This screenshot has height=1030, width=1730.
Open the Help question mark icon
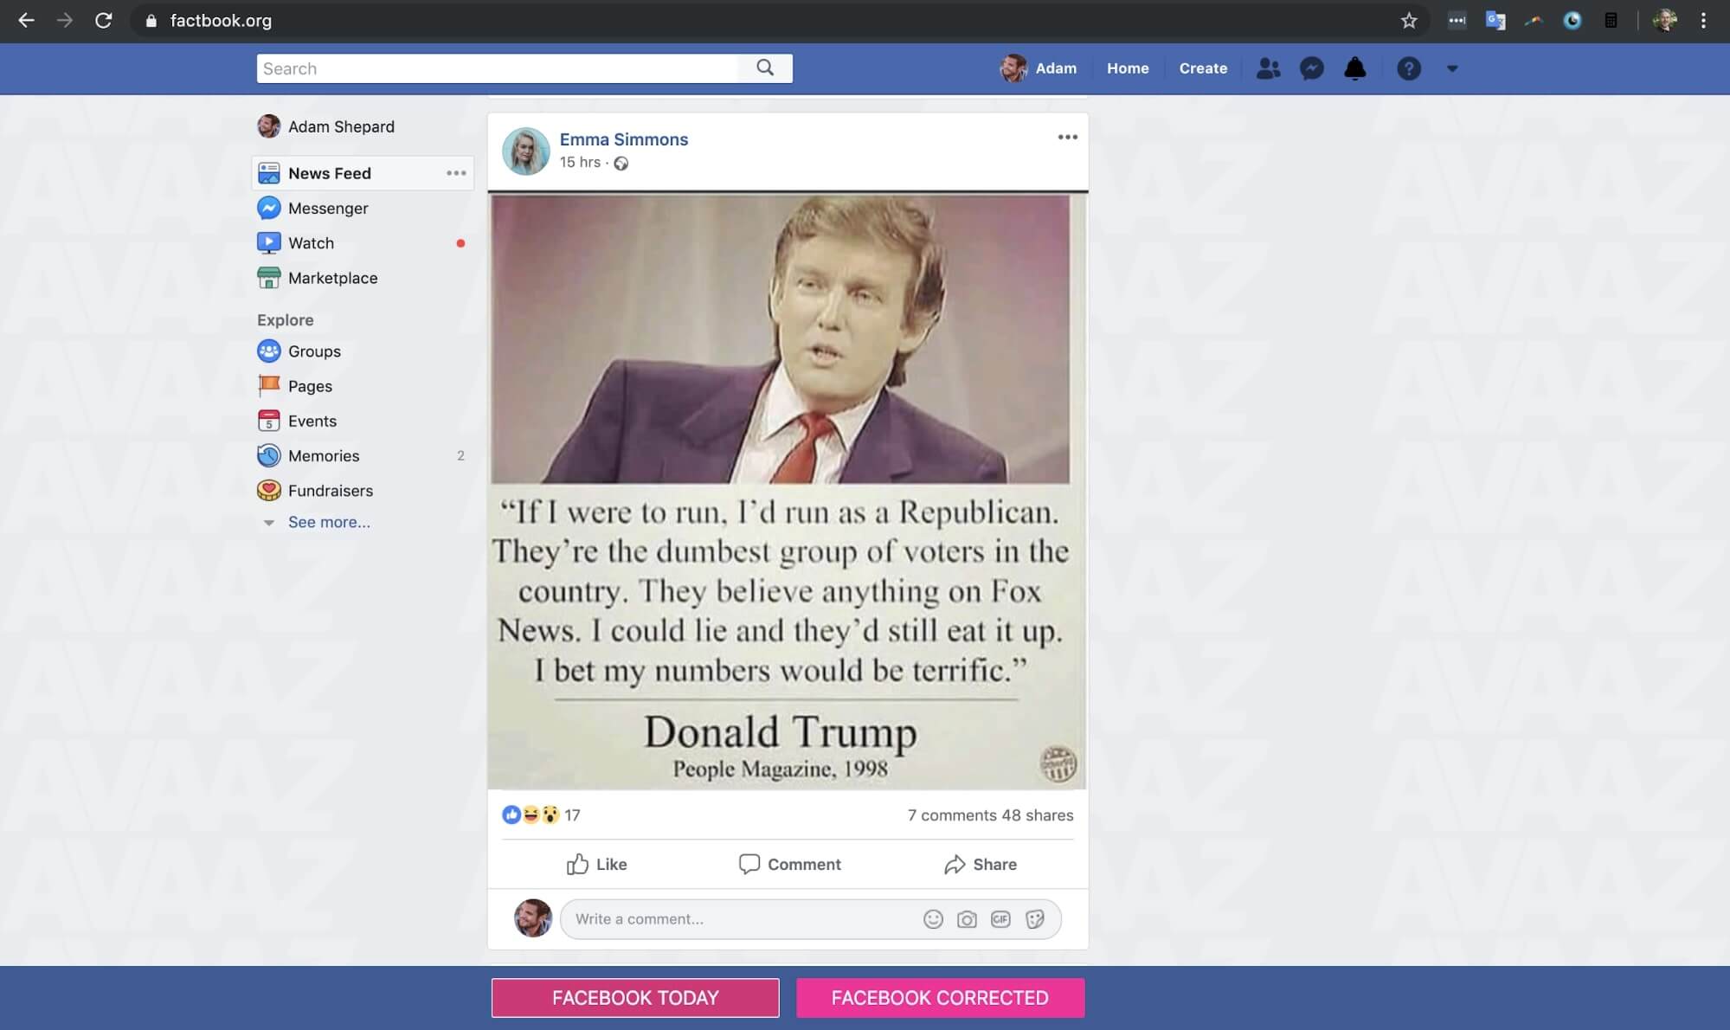(x=1409, y=68)
